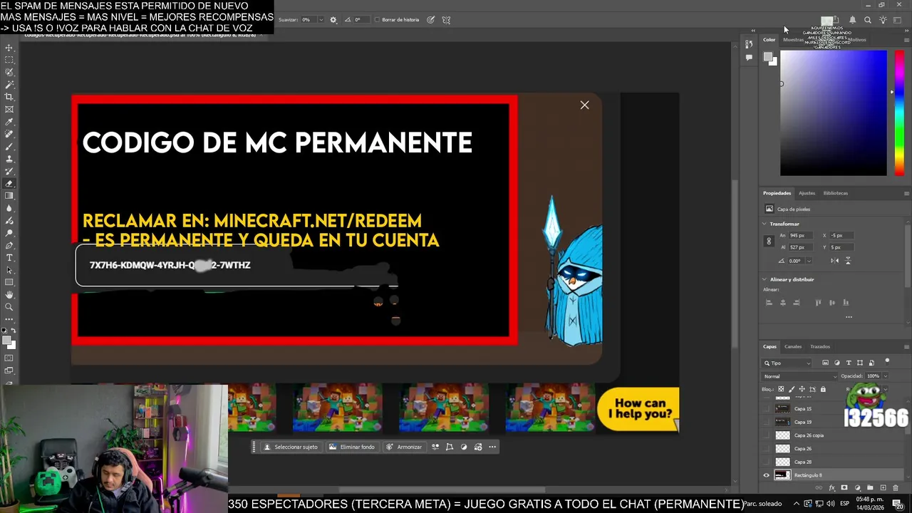Viewport: 912px width, 513px height.
Task: Open more options in contextual task bar
Action: click(492, 447)
